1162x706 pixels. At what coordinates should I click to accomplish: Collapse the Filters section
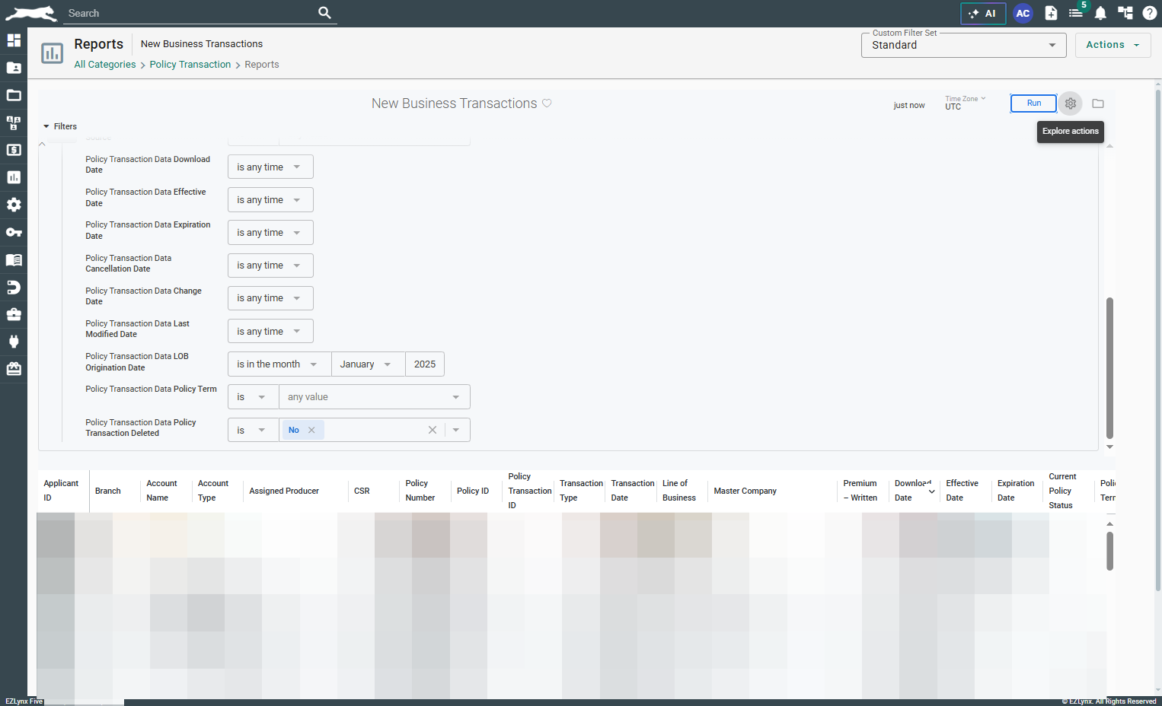(60, 126)
